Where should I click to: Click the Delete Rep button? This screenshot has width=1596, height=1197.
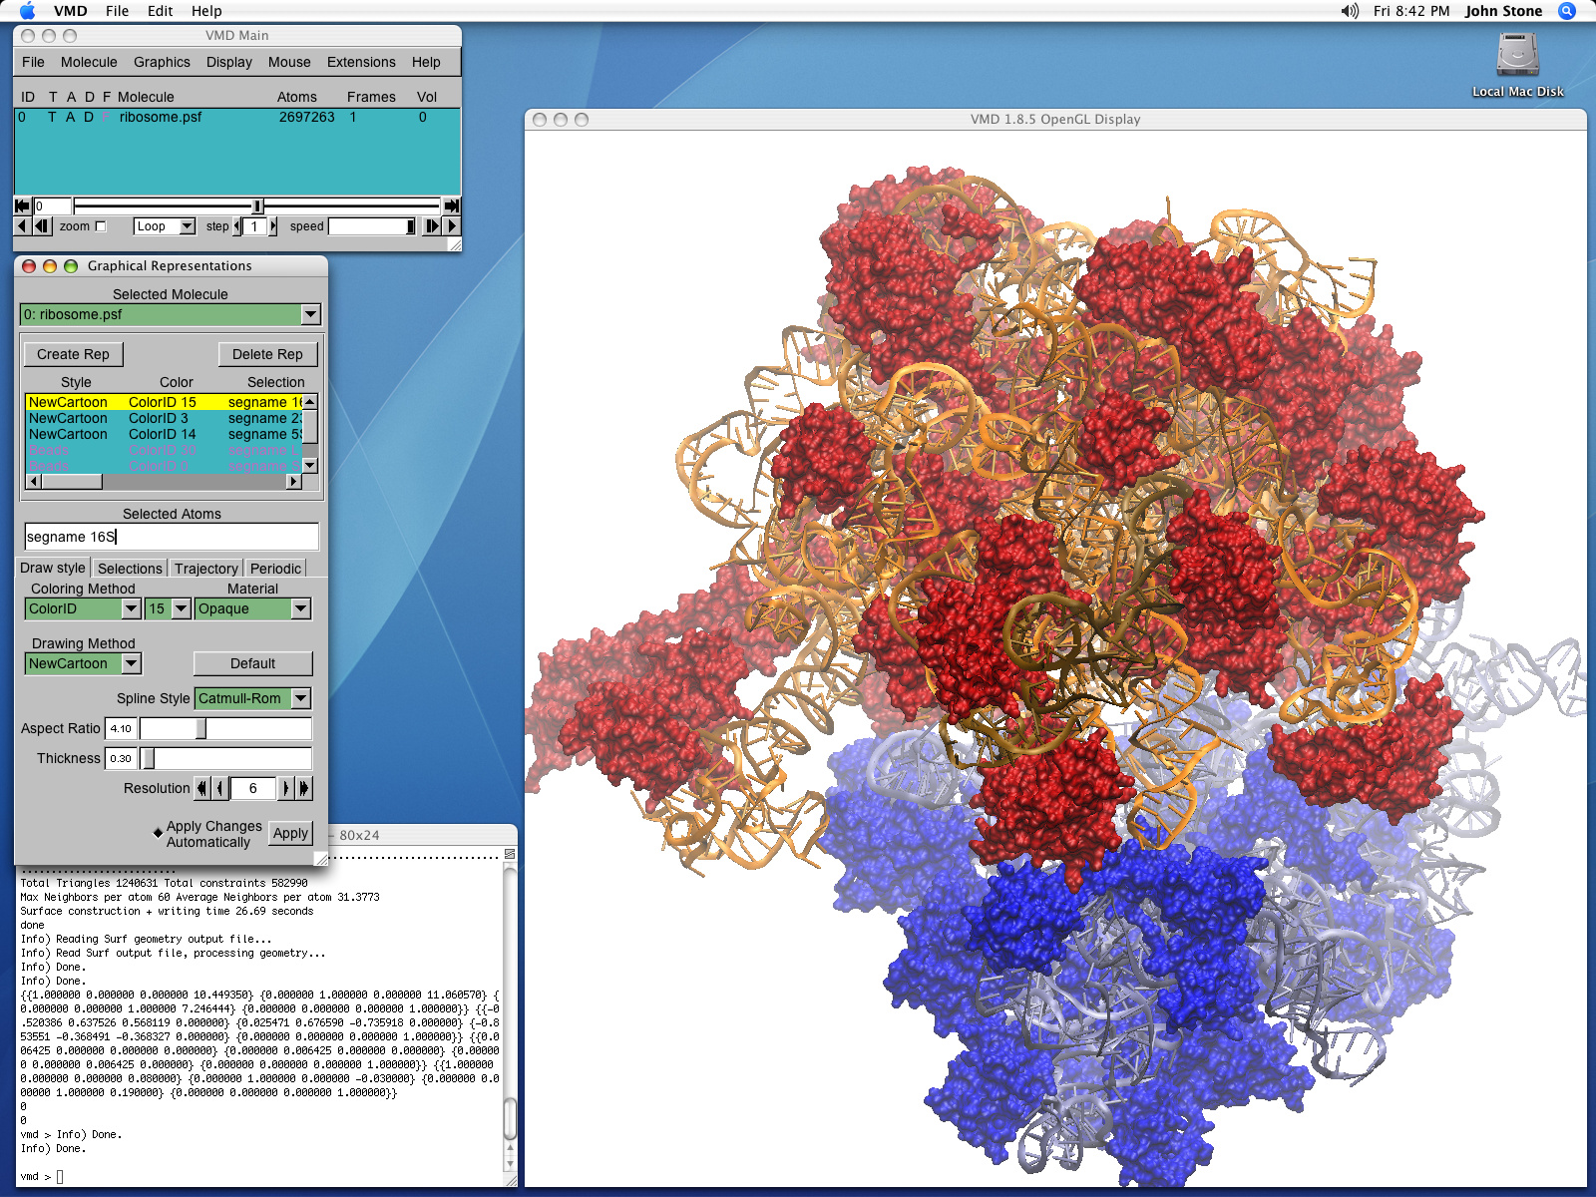click(267, 354)
